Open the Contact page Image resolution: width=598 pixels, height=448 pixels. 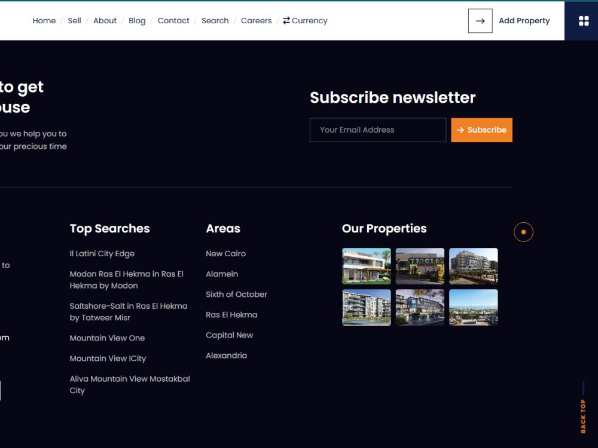pos(173,20)
